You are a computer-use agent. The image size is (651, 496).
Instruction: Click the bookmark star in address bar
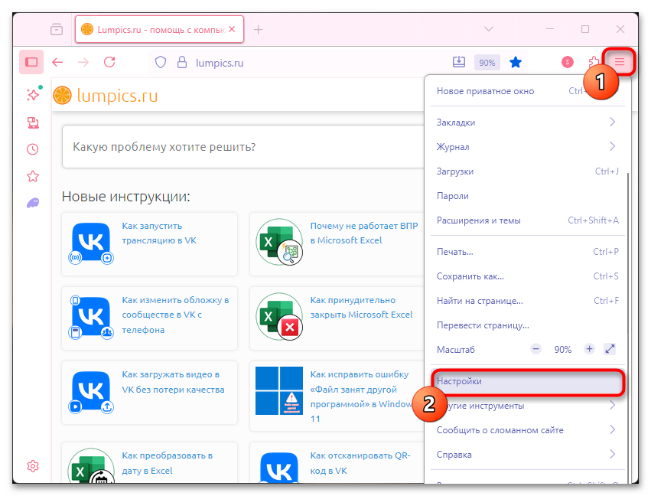coord(516,62)
